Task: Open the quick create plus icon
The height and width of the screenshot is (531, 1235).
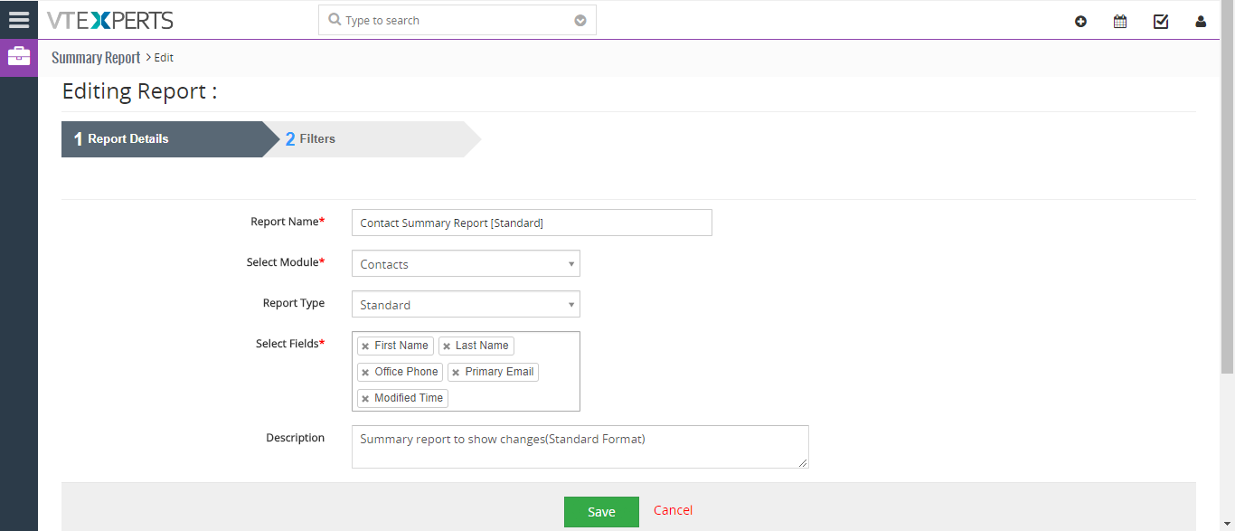Action: [1080, 22]
